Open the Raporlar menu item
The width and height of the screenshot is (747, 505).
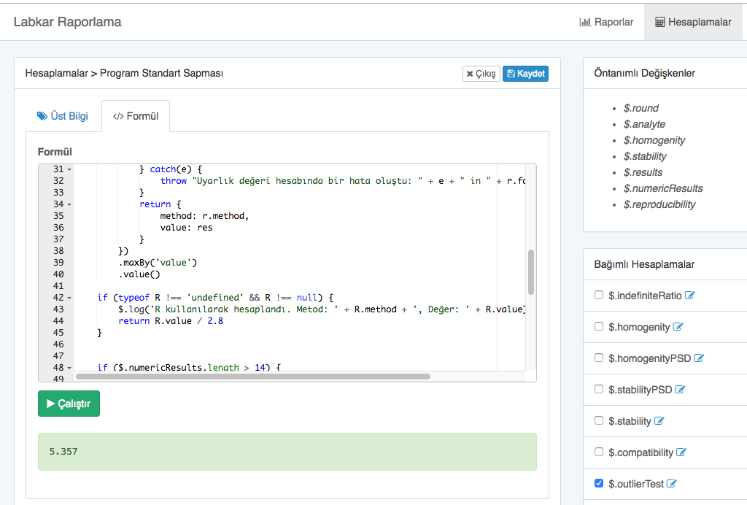click(607, 22)
